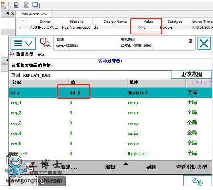The image size is (213, 190).
Task: Select the dis variable row
Action: click(110, 92)
